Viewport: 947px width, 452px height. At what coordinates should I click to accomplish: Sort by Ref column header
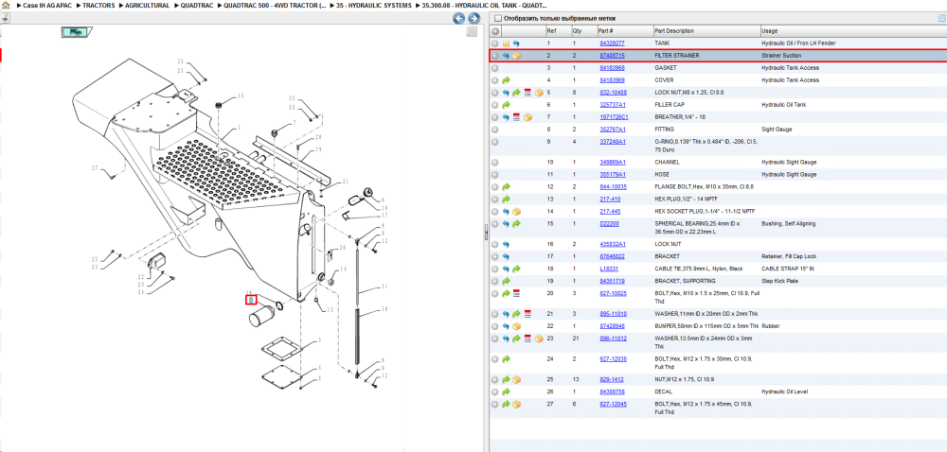(558, 31)
